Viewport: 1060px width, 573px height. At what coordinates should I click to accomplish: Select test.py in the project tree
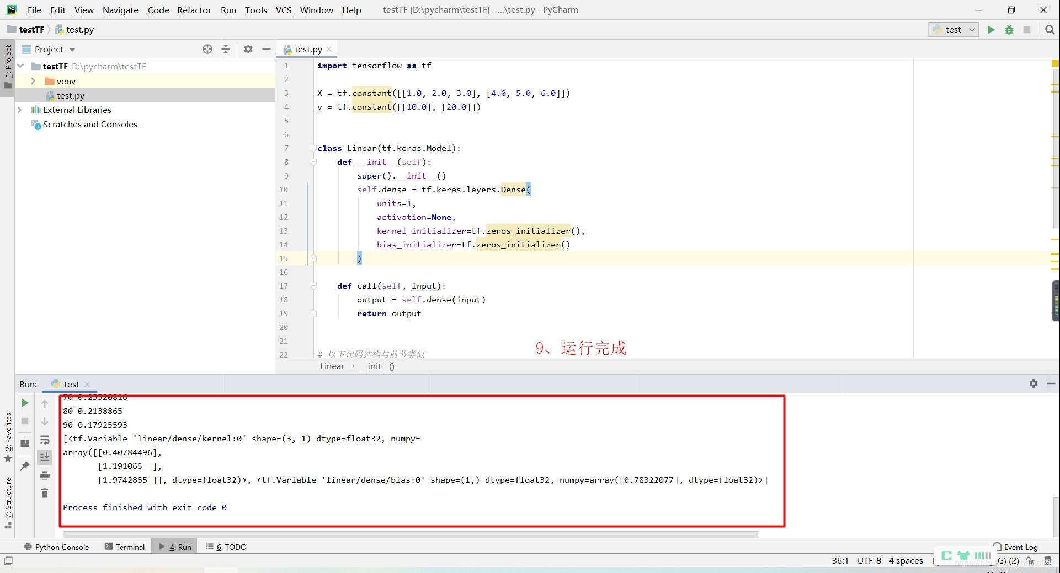[71, 95]
